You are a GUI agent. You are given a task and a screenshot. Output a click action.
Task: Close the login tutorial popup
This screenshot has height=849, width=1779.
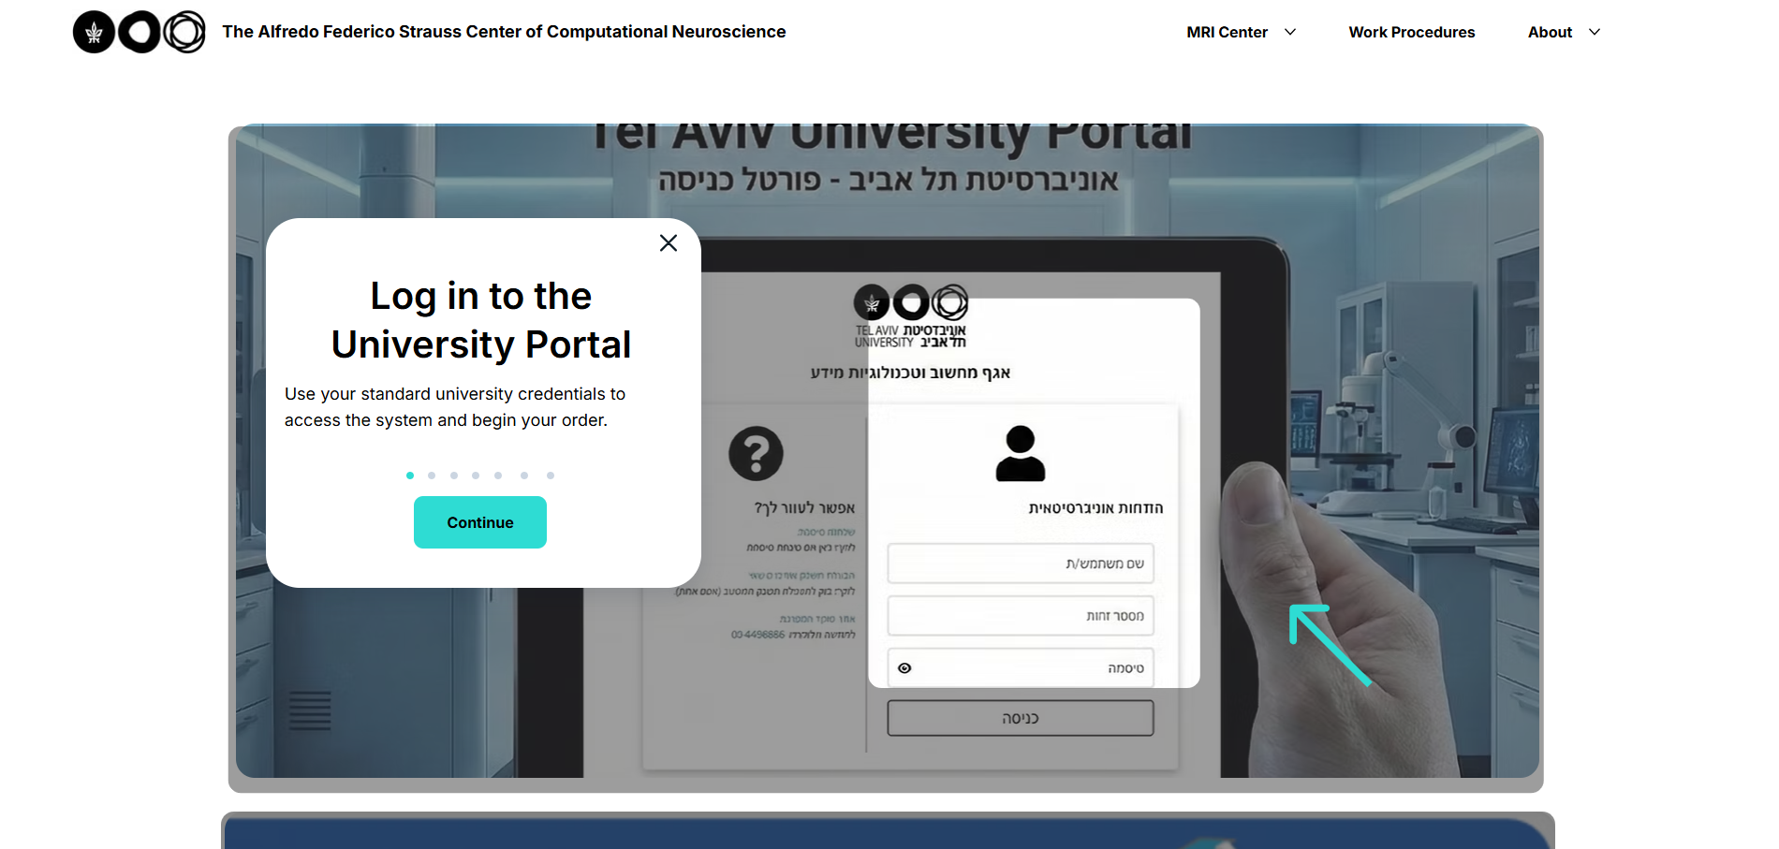(x=668, y=243)
